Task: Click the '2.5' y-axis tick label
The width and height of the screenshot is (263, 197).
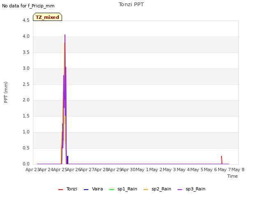Action: click(x=26, y=84)
